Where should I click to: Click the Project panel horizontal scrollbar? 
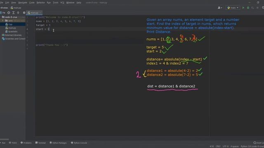[x=5, y=139]
